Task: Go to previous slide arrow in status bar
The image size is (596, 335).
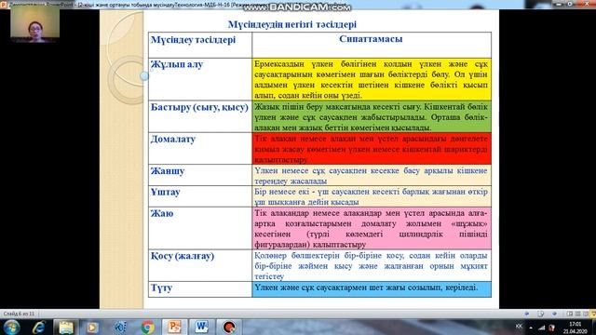Action: tap(527, 314)
